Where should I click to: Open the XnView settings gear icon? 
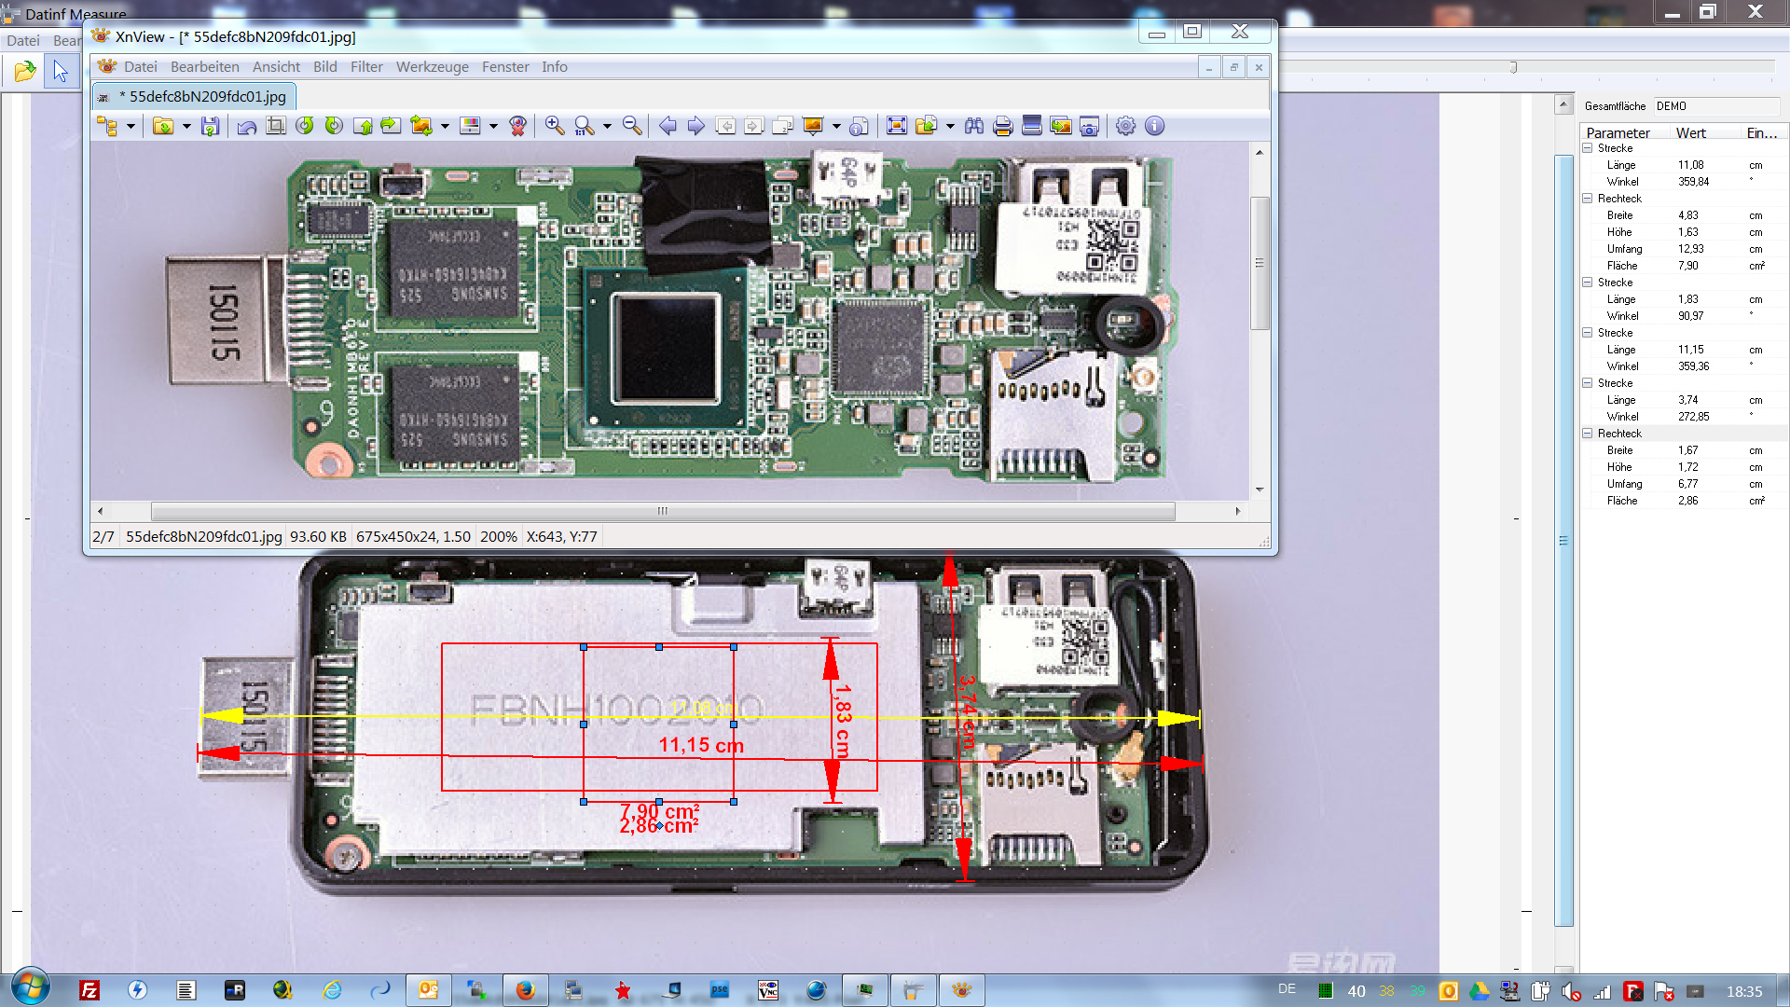point(1125,126)
